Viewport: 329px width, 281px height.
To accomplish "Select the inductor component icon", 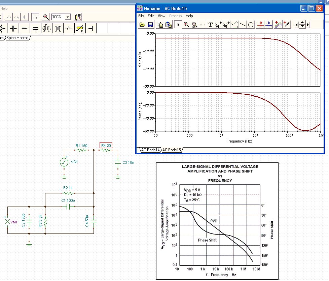I will click(x=24, y=28).
